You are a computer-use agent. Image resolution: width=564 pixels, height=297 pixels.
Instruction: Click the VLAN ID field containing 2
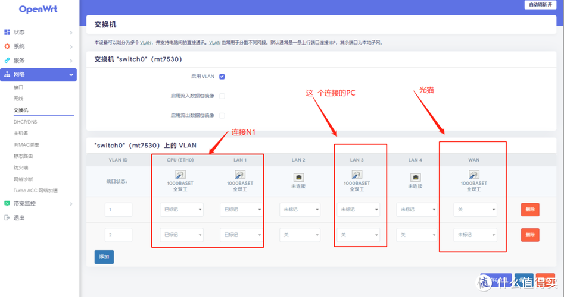click(119, 235)
